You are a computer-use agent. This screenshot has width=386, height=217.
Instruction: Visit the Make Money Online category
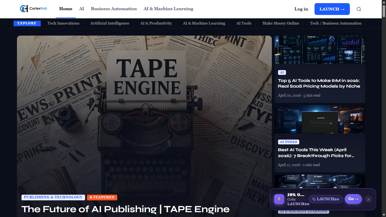pos(281,23)
